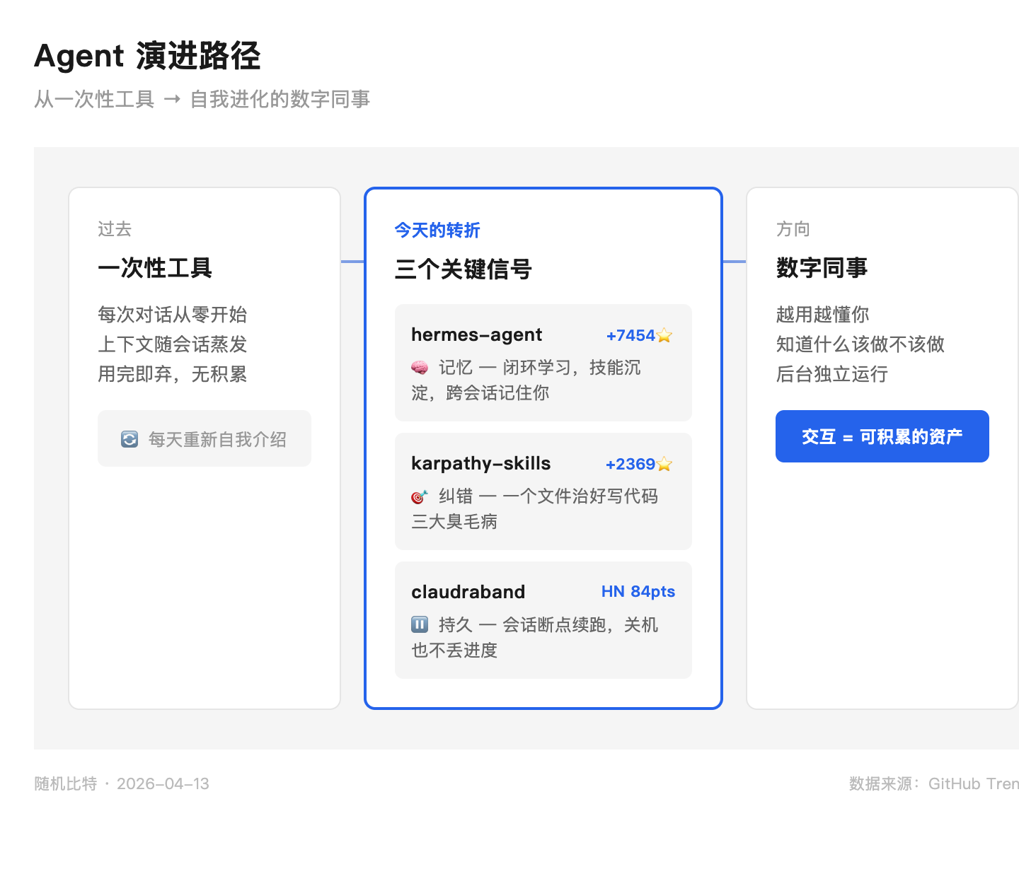Click the line 每次对话从零开始

(x=173, y=315)
